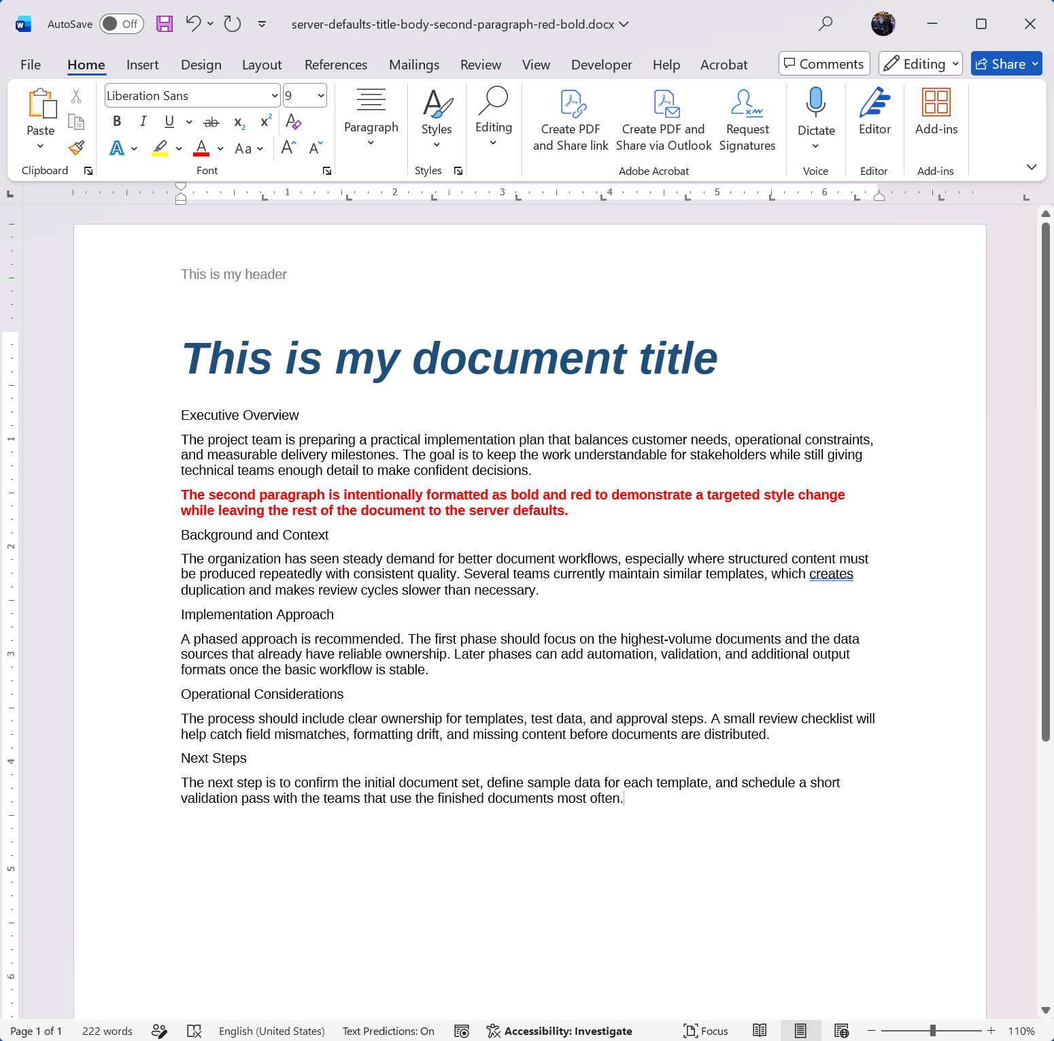Toggle the track changes status icon
Screen dimensions: 1054x1041
[160, 1031]
